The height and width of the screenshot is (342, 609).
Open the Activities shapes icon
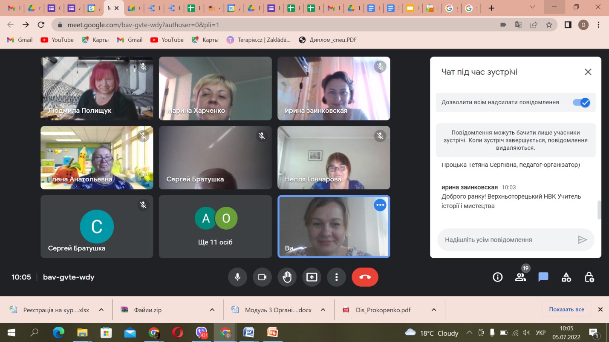[566, 277]
